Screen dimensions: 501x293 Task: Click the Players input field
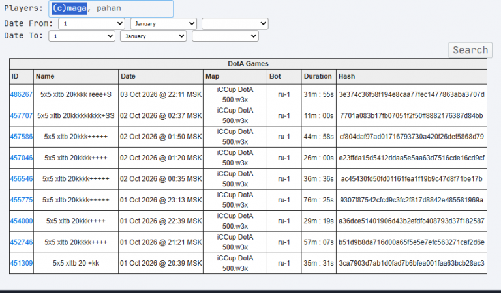(111, 8)
